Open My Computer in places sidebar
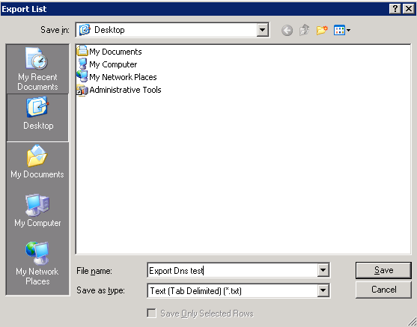This screenshot has height=327, width=417. point(37,210)
